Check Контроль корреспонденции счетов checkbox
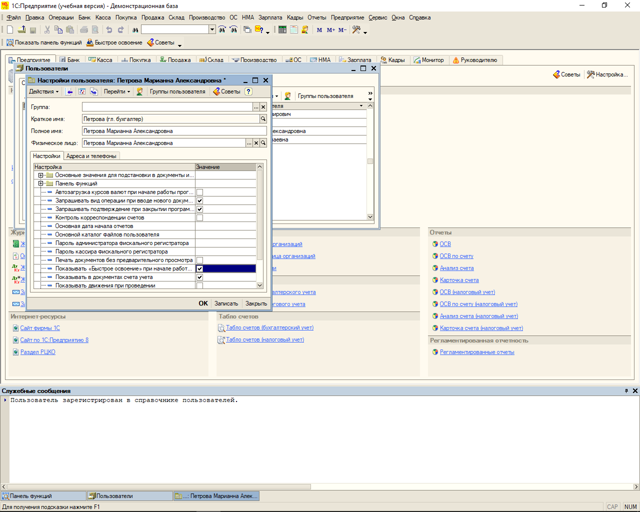 coord(199,217)
